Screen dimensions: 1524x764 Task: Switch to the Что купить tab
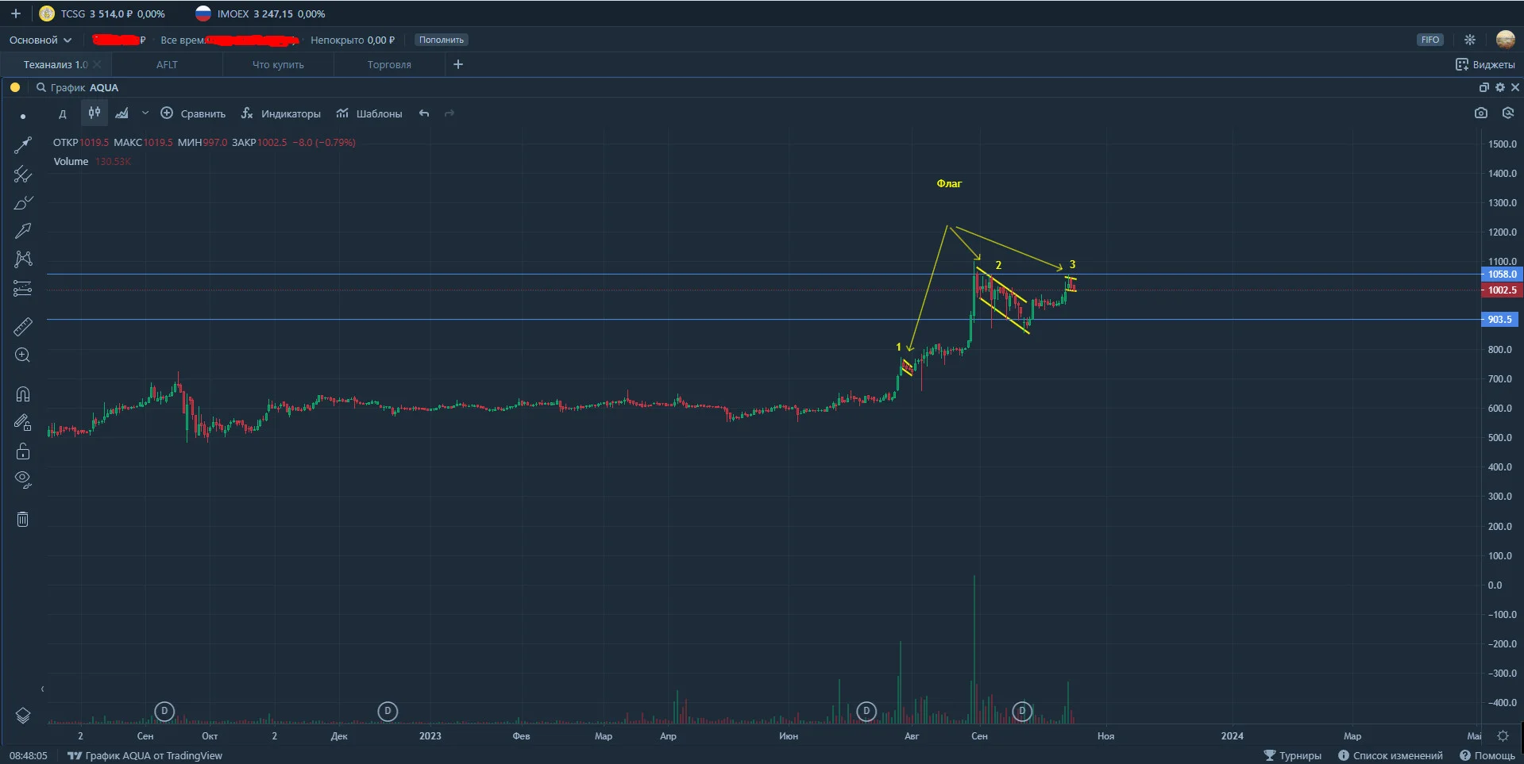click(278, 64)
